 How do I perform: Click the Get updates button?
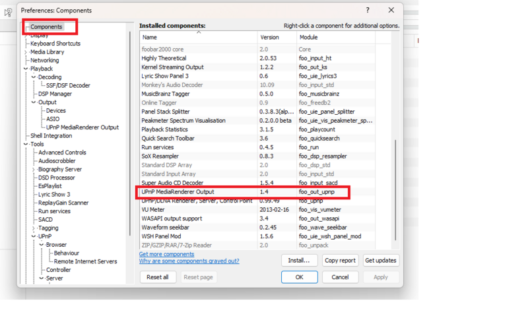[381, 260]
